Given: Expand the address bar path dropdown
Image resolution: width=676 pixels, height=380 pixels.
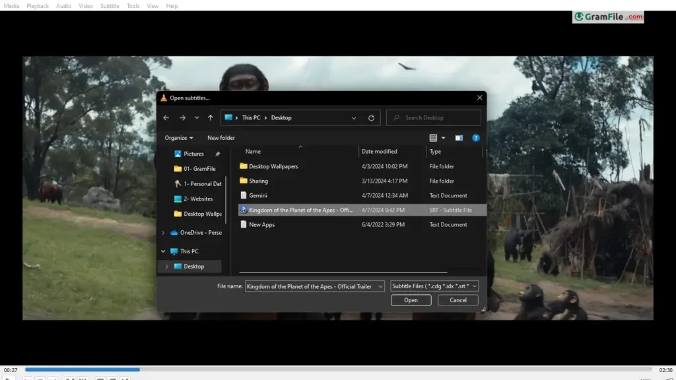Looking at the screenshot, I should click(x=354, y=118).
